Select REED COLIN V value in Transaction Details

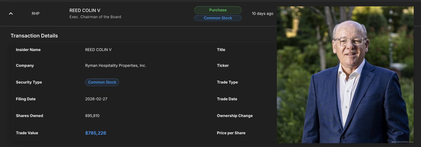click(98, 50)
